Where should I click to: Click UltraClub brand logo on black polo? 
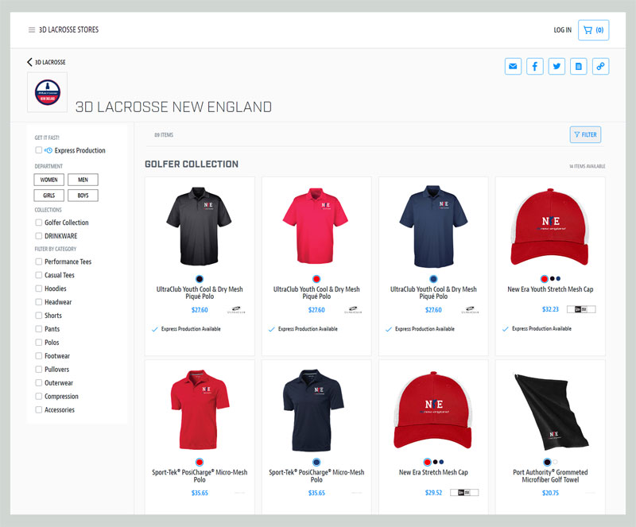[236, 310]
